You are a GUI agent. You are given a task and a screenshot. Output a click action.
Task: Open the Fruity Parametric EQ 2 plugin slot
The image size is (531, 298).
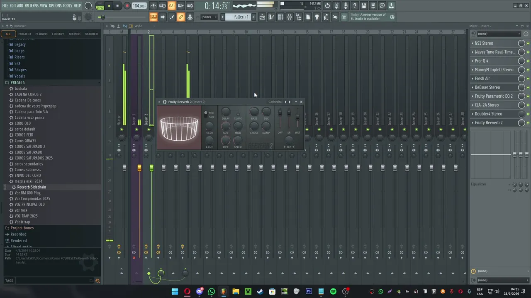point(494,96)
